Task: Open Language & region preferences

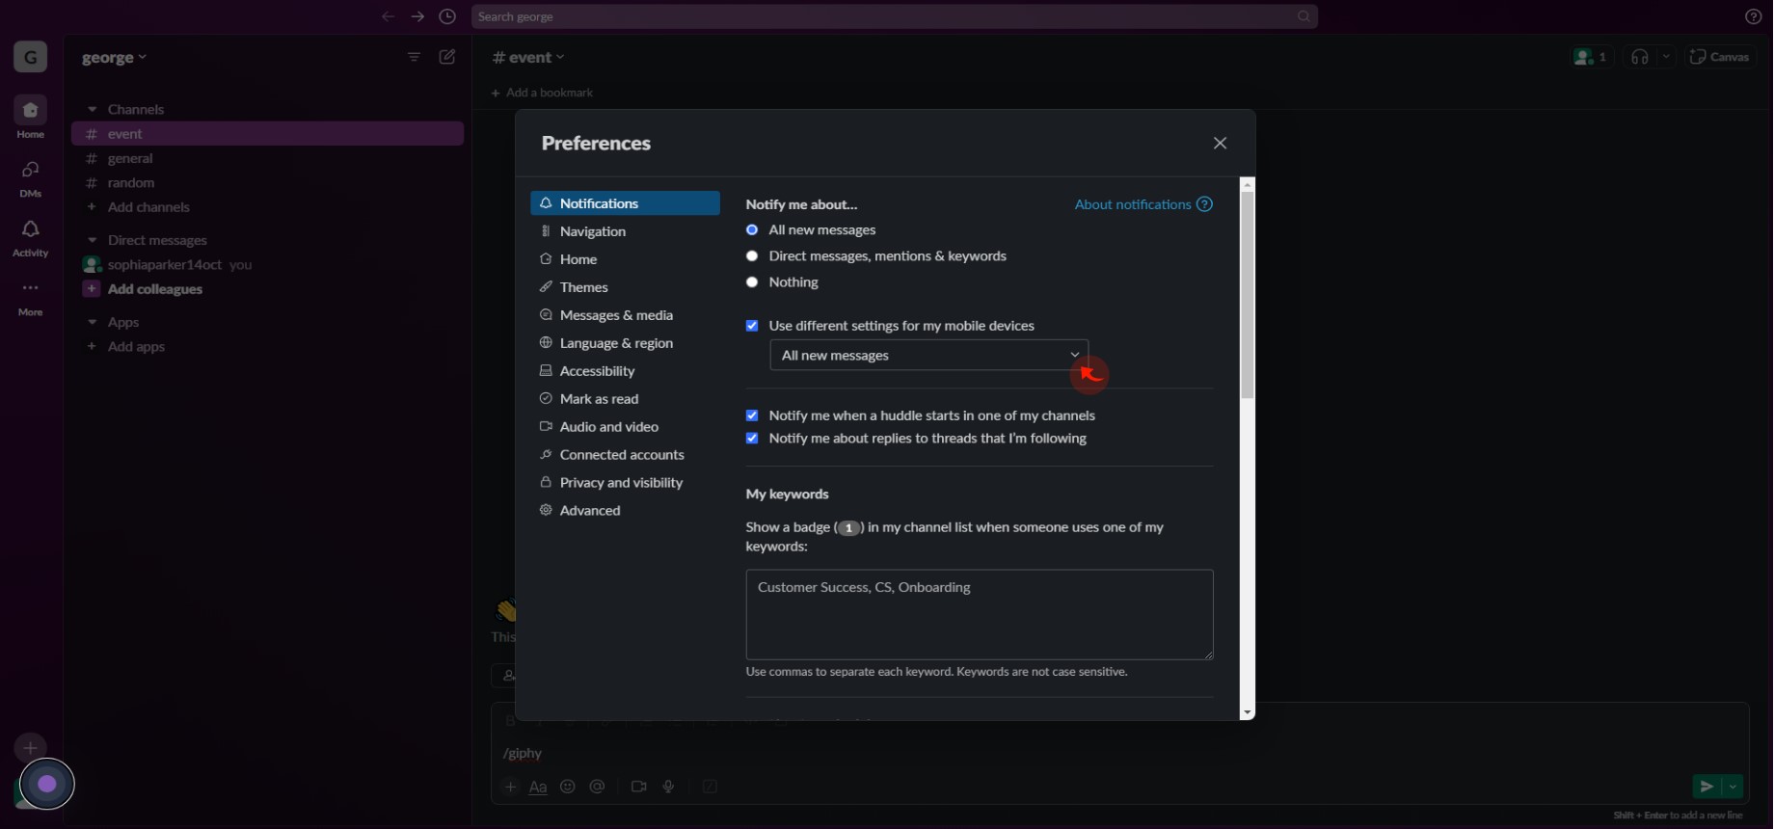Action: coord(625,343)
